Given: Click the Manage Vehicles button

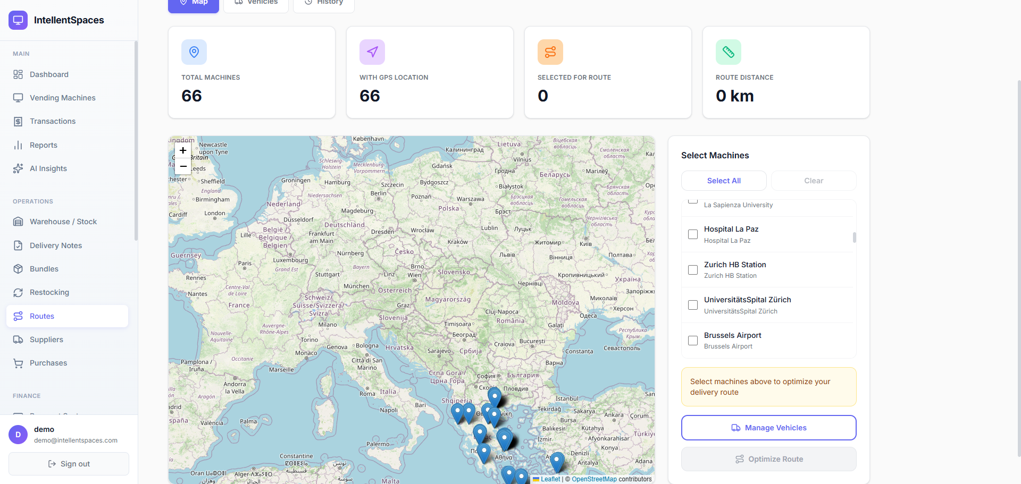Looking at the screenshot, I should [x=769, y=428].
